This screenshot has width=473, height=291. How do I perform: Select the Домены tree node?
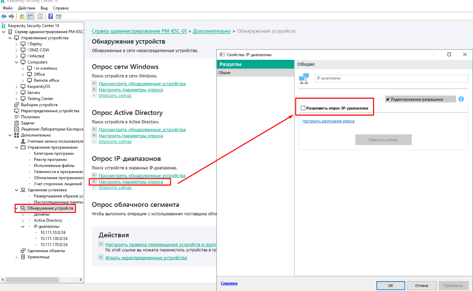click(x=41, y=214)
